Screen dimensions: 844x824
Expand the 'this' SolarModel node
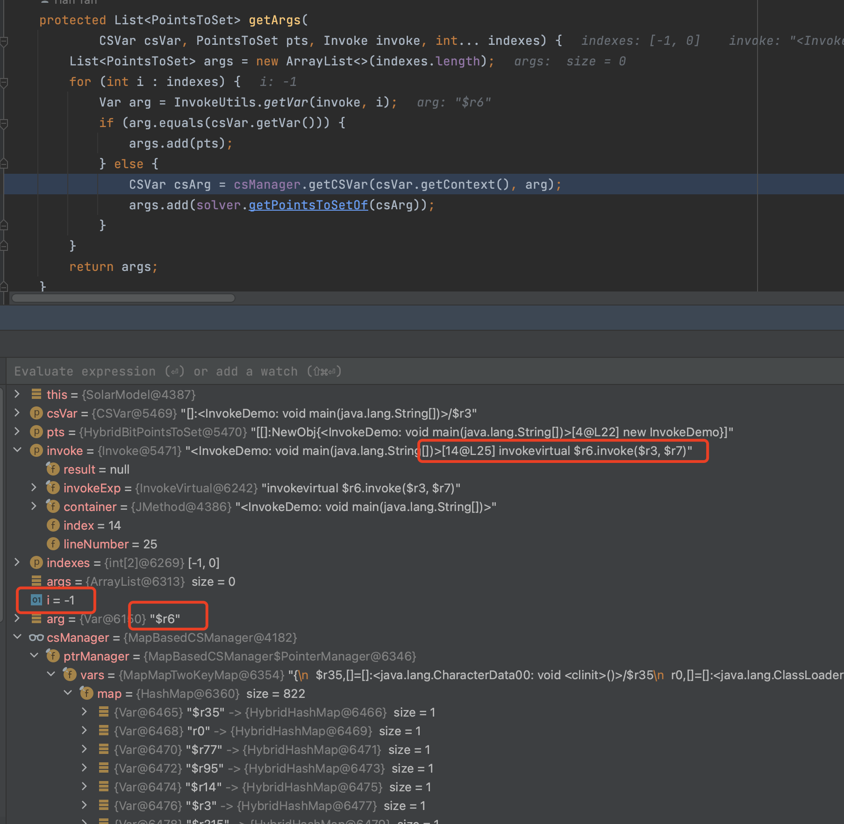(x=17, y=394)
